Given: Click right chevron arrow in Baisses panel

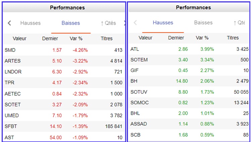Looking at the screenshot, I should 124,23.
